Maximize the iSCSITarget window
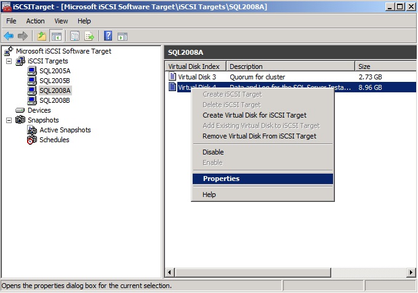This screenshot has height=293, width=418. click(400, 7)
